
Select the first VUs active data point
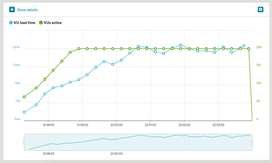(x=24, y=97)
